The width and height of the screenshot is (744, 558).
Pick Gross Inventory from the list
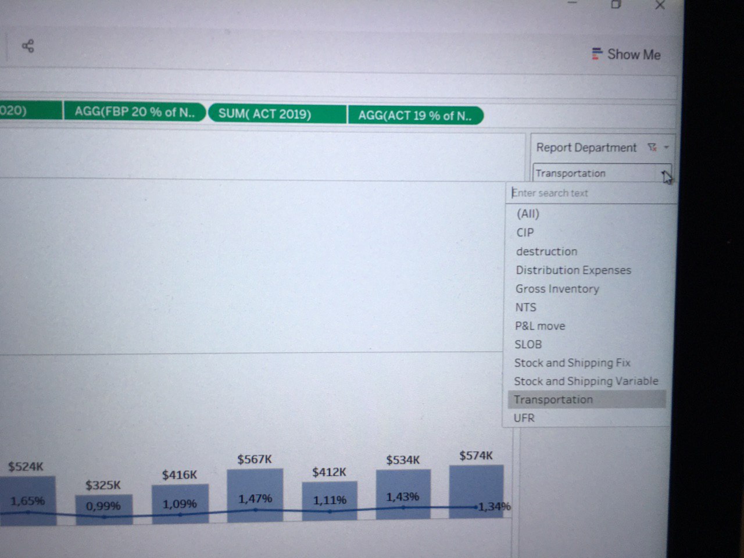pos(557,289)
